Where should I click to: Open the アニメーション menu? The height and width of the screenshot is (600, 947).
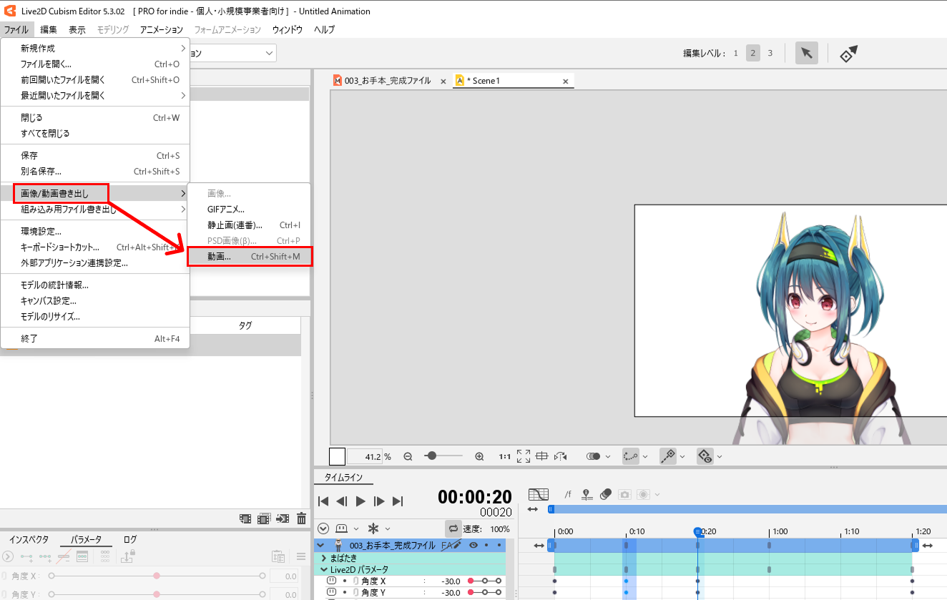click(x=162, y=29)
